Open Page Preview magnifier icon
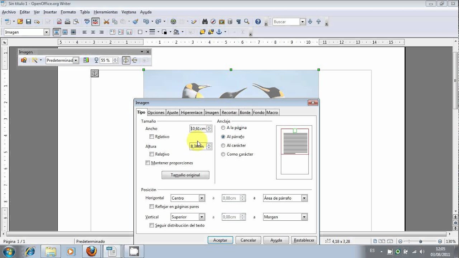Viewport: 459px width, 258px height. (76, 22)
